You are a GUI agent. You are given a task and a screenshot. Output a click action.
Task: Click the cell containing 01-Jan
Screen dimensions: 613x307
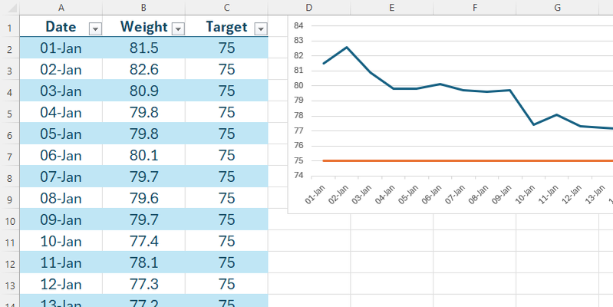click(x=61, y=48)
